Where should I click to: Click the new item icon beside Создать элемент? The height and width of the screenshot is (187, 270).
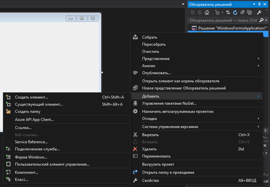(8, 97)
